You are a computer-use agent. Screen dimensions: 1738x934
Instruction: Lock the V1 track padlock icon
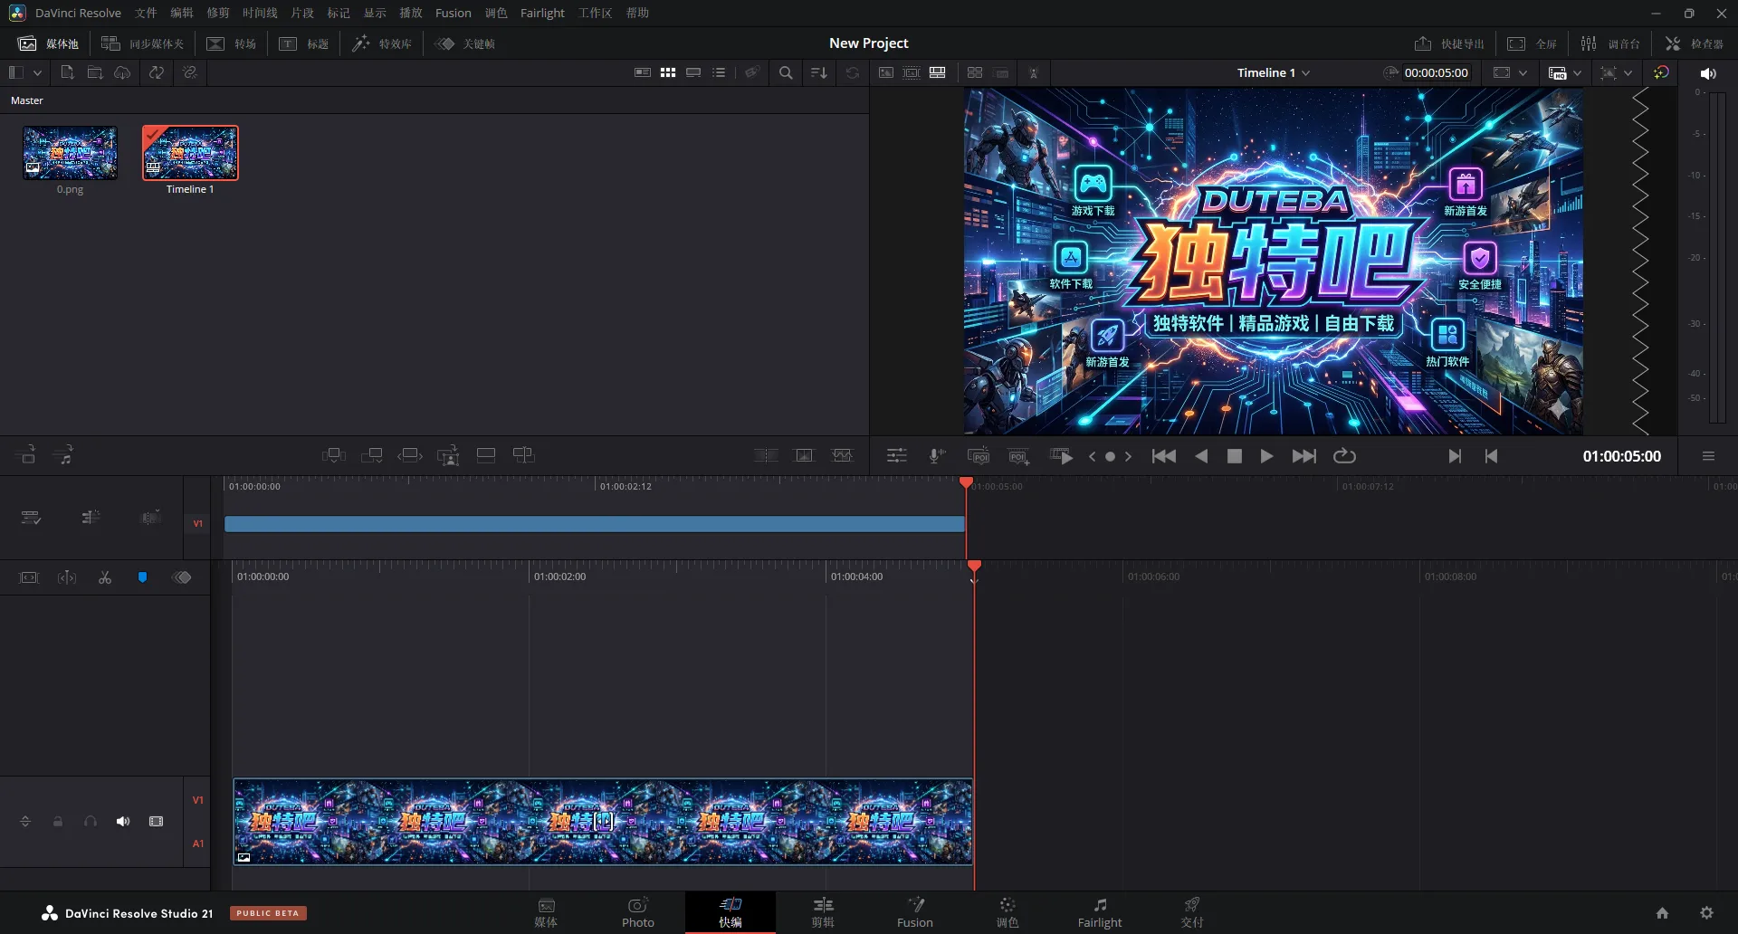click(58, 822)
